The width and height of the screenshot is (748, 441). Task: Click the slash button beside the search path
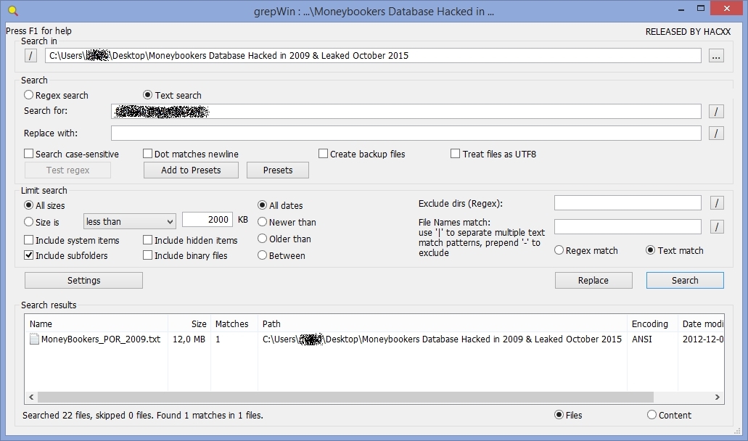pos(30,56)
